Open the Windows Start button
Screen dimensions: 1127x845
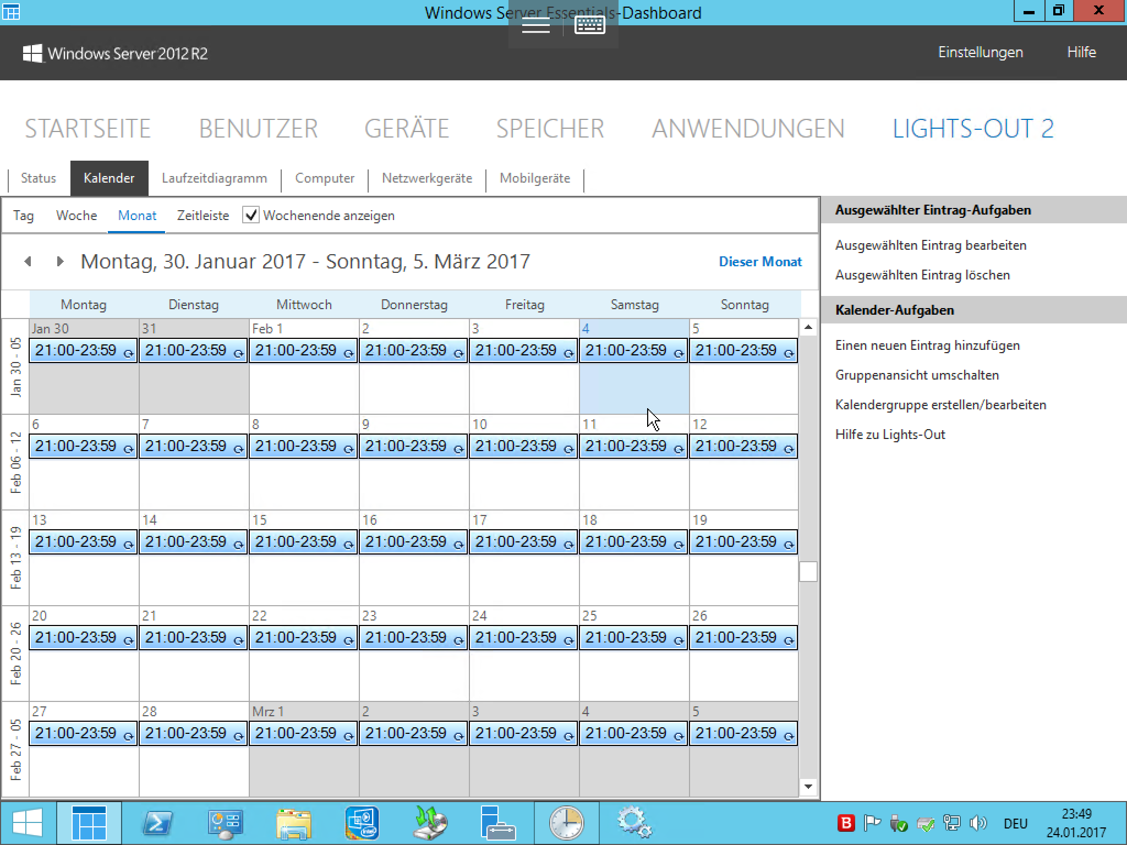pyautogui.click(x=28, y=824)
